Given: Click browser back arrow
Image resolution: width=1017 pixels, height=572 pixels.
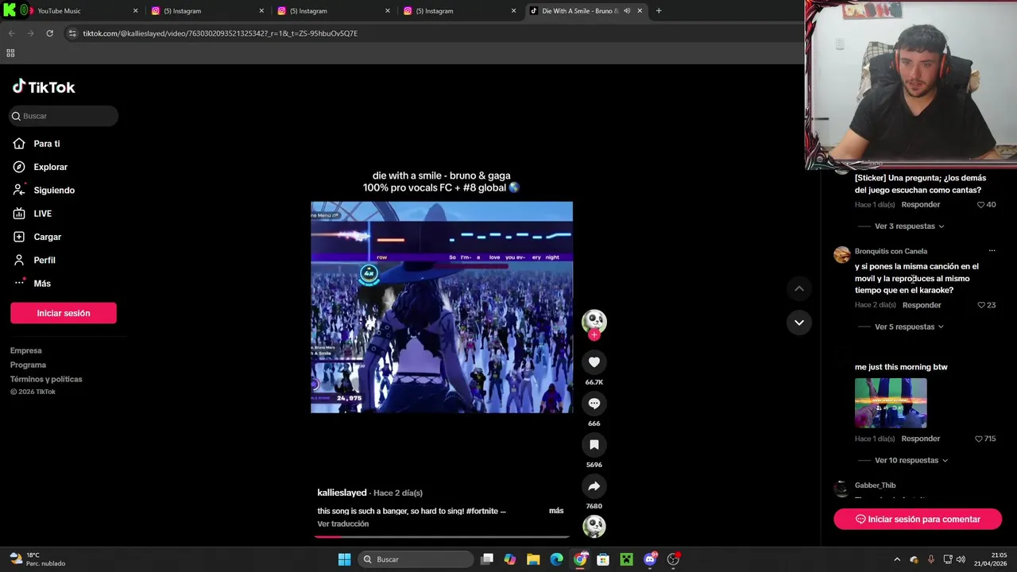Looking at the screenshot, I should [11, 33].
